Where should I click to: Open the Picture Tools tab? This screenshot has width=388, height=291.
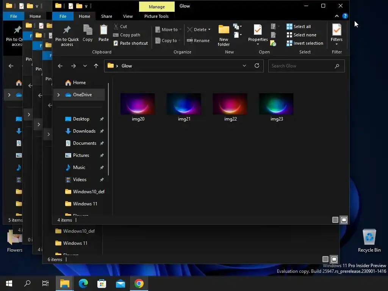click(156, 16)
